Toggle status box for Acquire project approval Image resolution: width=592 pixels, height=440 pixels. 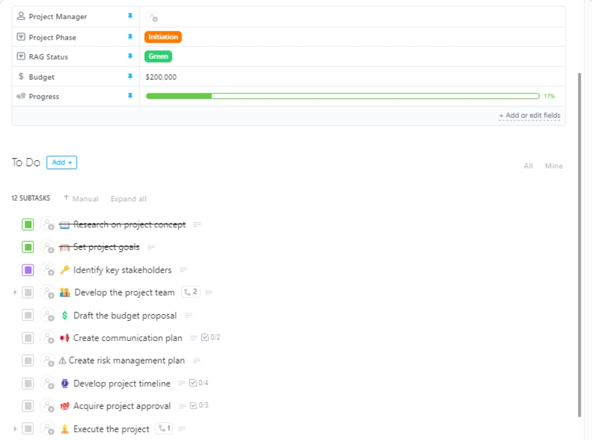point(28,406)
